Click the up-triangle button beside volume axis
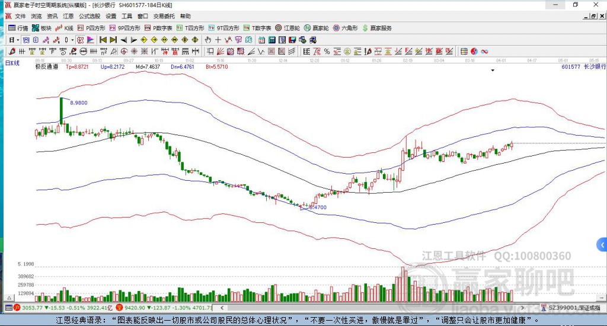607x326 pixels. (x=9, y=298)
